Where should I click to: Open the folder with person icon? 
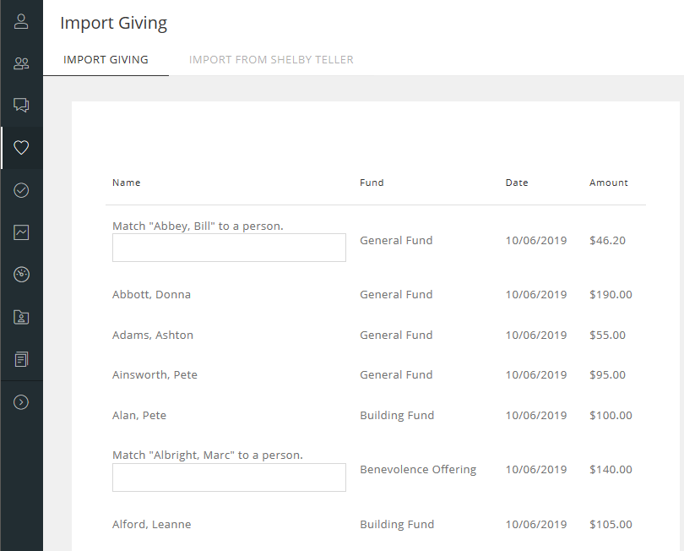[21, 317]
